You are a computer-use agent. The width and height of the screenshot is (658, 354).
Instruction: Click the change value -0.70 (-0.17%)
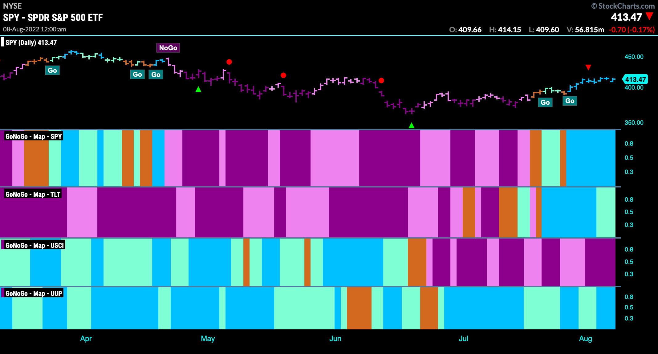click(x=632, y=30)
